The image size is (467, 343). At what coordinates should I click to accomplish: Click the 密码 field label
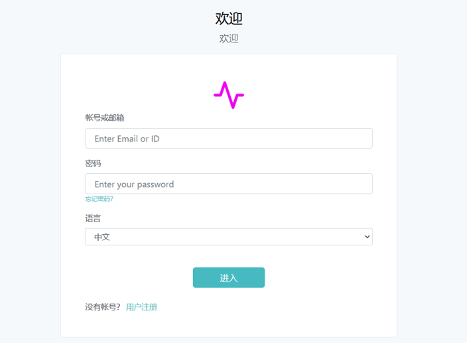[x=93, y=163]
